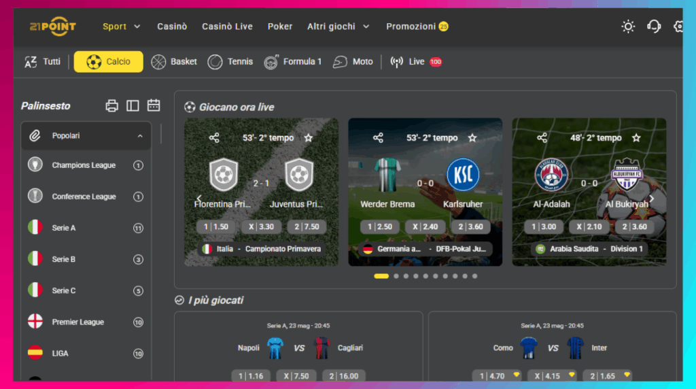Bet X at 7.50 Napoli Cagliari
The image size is (696, 389).
pyautogui.click(x=296, y=376)
